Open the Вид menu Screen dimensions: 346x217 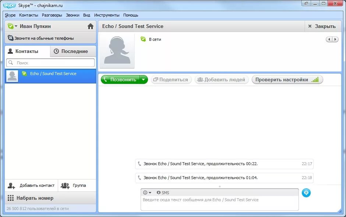[x=86, y=15]
